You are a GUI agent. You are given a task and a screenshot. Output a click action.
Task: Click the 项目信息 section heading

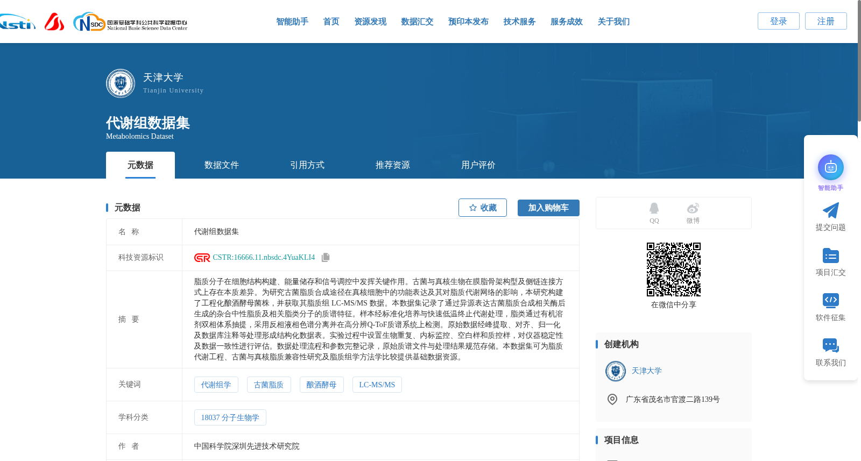[x=622, y=440]
